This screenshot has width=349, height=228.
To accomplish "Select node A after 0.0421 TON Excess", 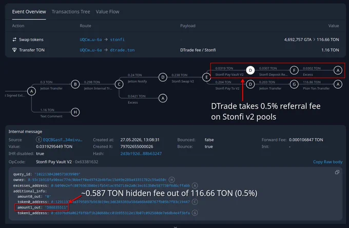I will point(163,98).
